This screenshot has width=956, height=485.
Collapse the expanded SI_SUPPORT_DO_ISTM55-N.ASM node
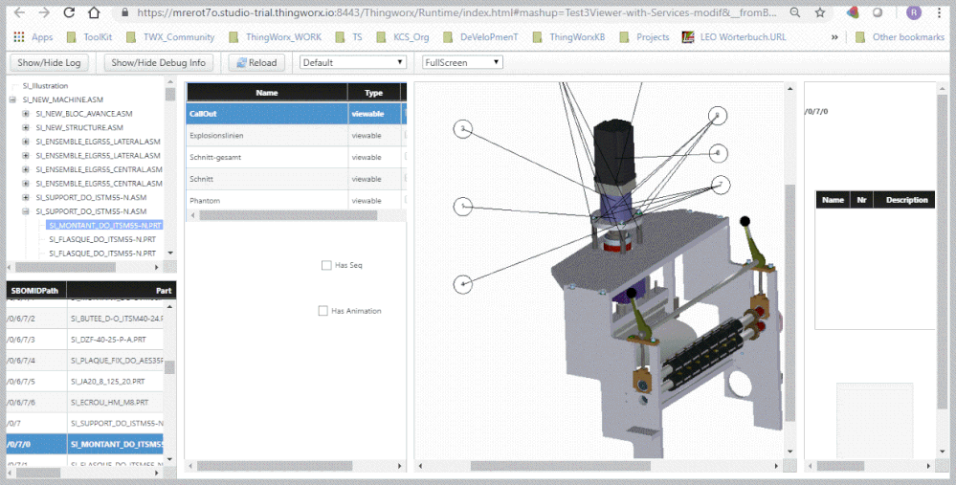point(26,211)
